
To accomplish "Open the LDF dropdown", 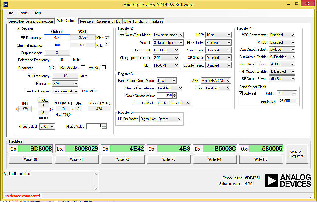I will point(166,65).
